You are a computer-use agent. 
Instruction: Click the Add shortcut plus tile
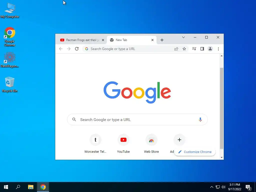click(x=179, y=140)
